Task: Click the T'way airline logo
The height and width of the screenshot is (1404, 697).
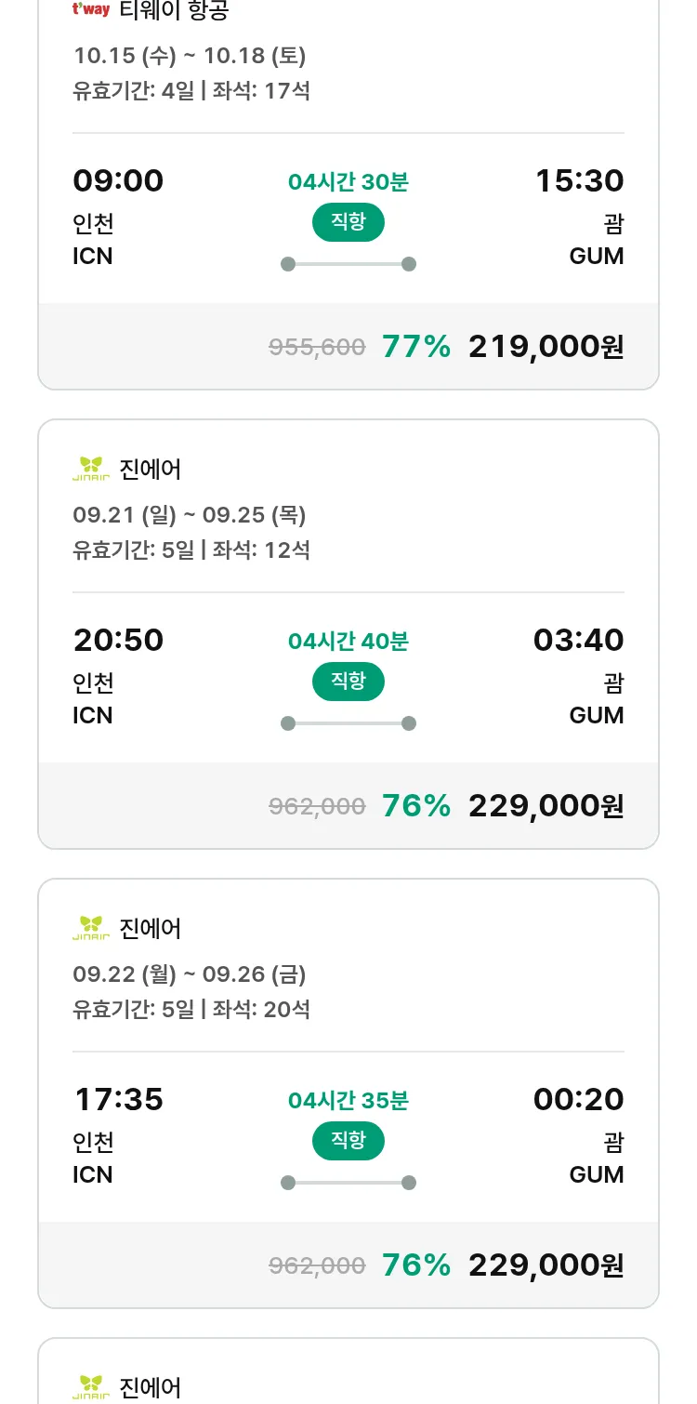Action: [x=91, y=9]
